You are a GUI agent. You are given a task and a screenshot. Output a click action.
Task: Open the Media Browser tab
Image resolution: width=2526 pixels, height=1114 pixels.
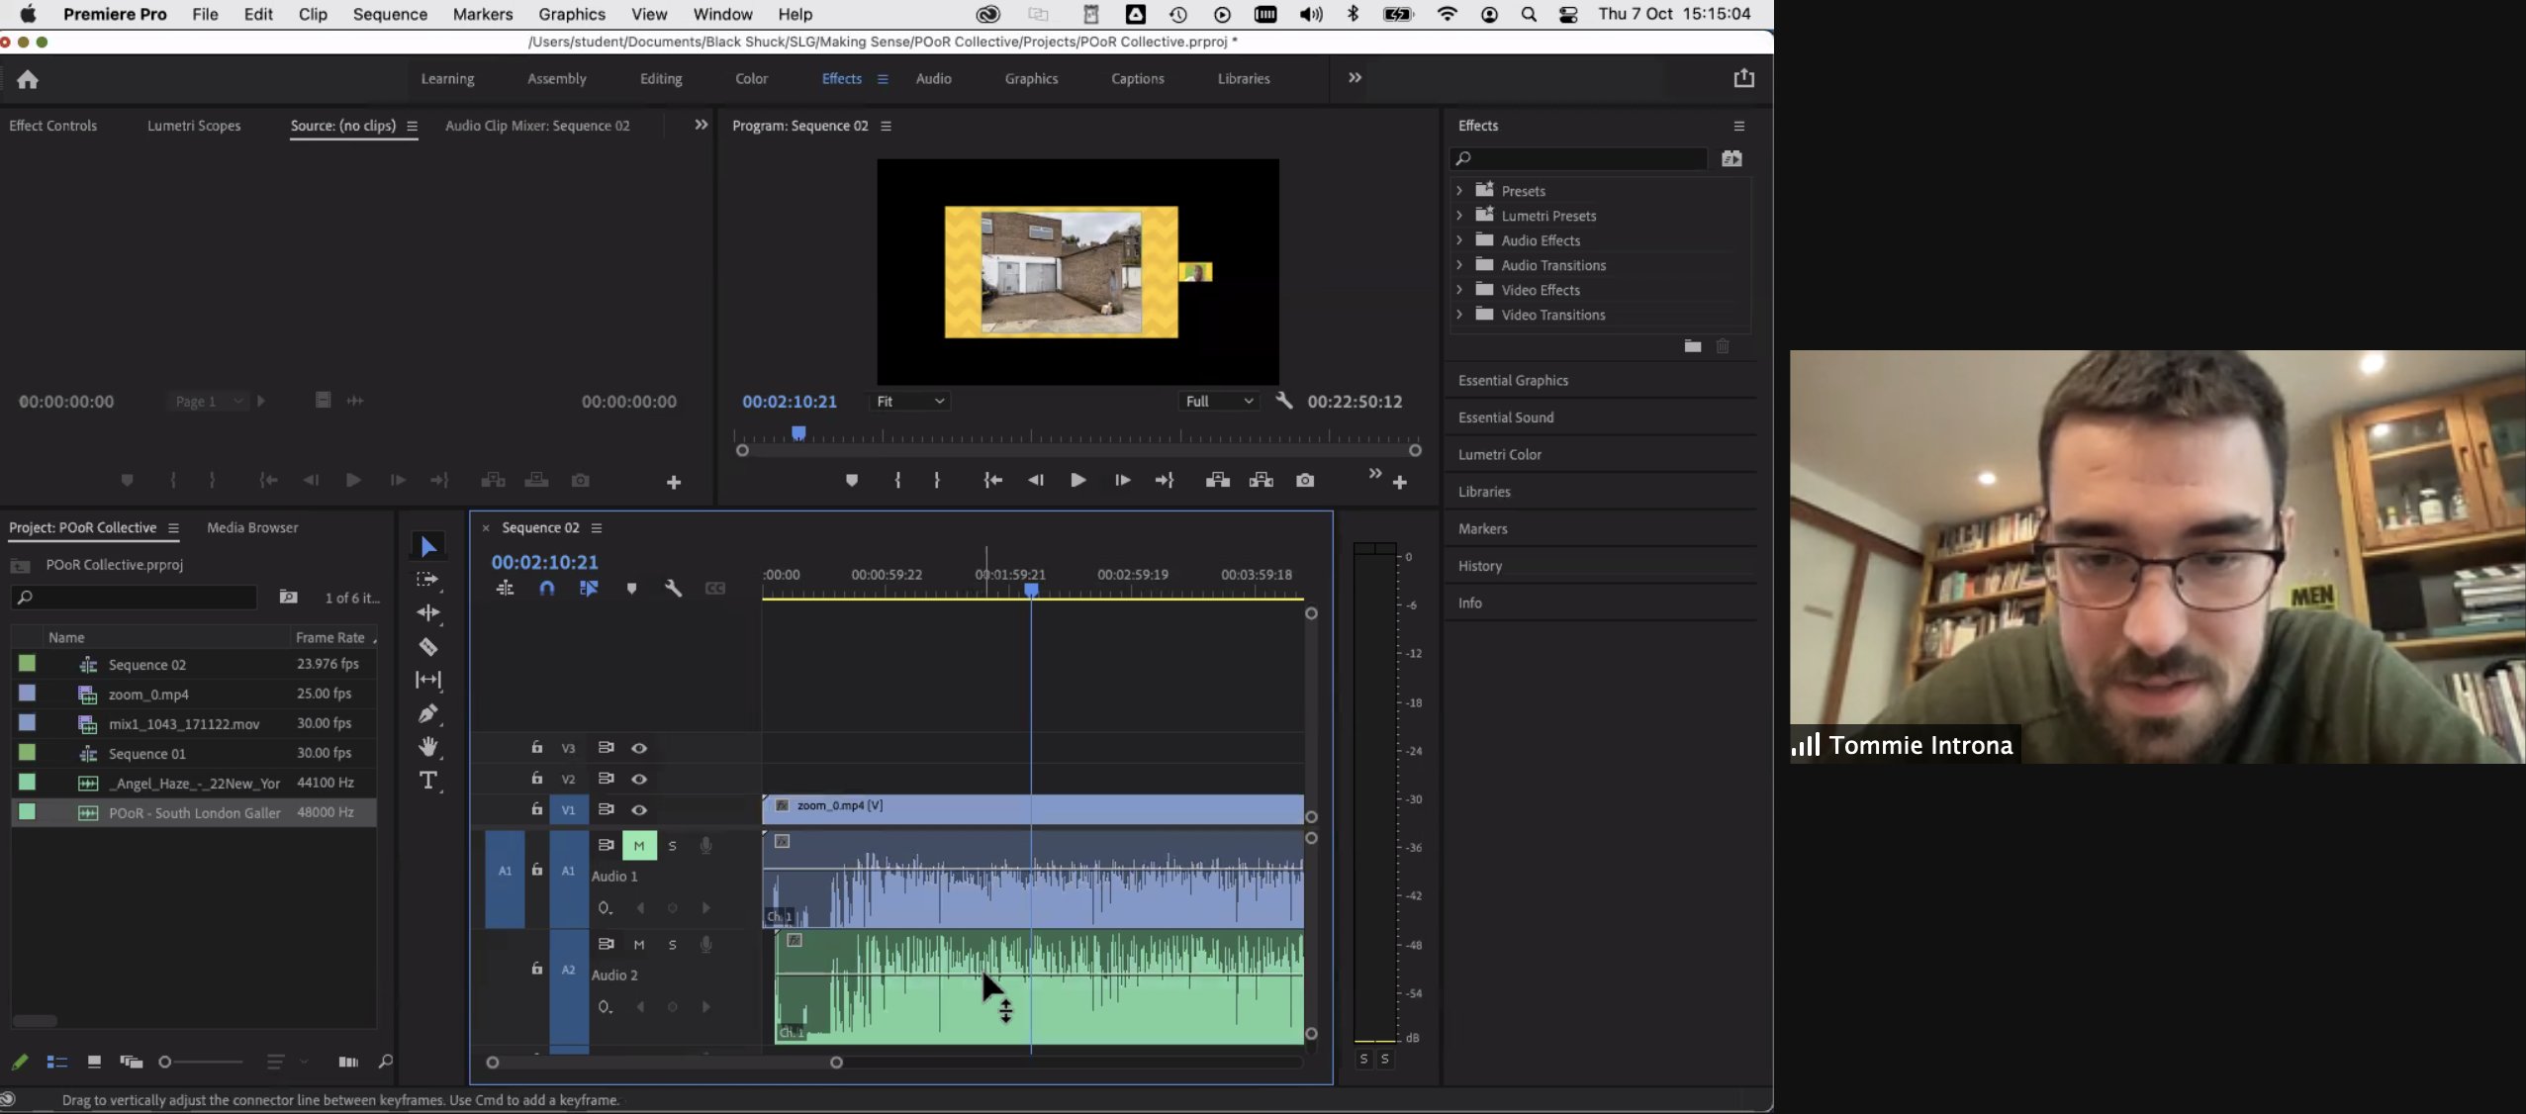[x=252, y=527]
